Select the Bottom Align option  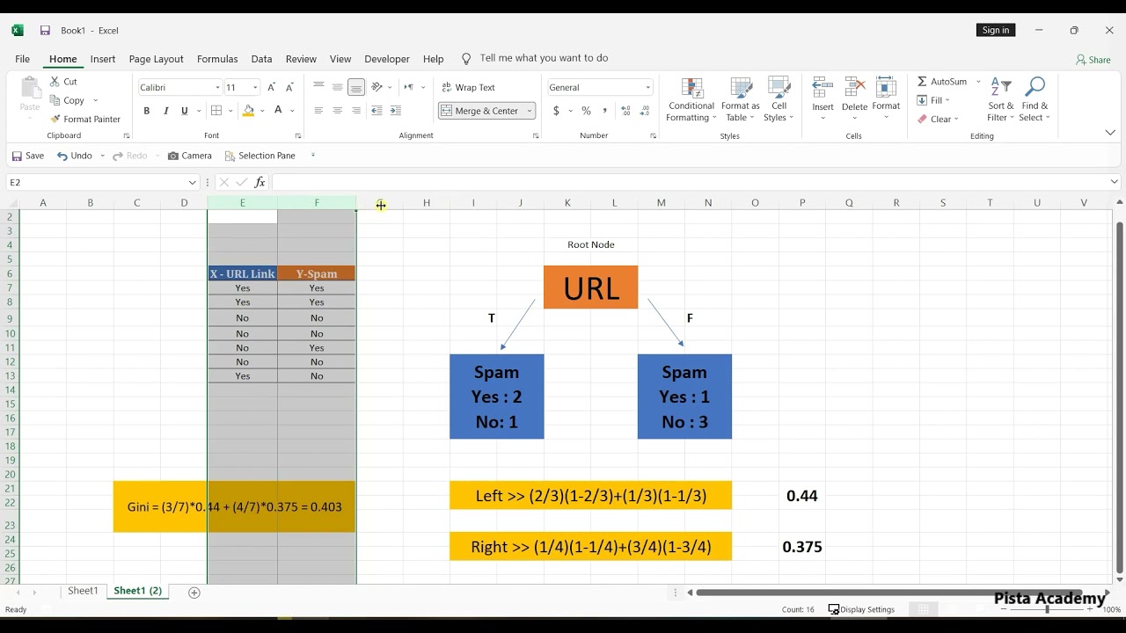356,87
